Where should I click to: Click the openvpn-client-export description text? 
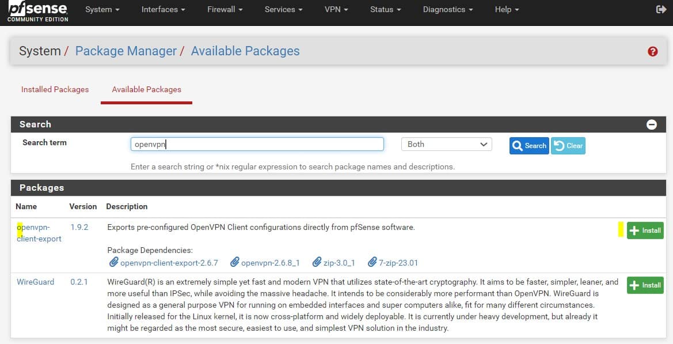[261, 227]
